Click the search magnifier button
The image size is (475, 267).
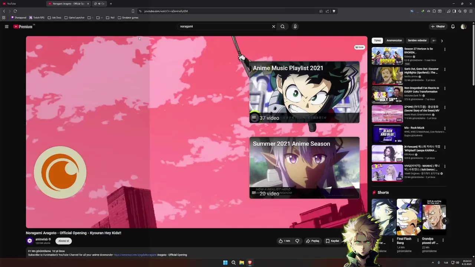(x=282, y=26)
